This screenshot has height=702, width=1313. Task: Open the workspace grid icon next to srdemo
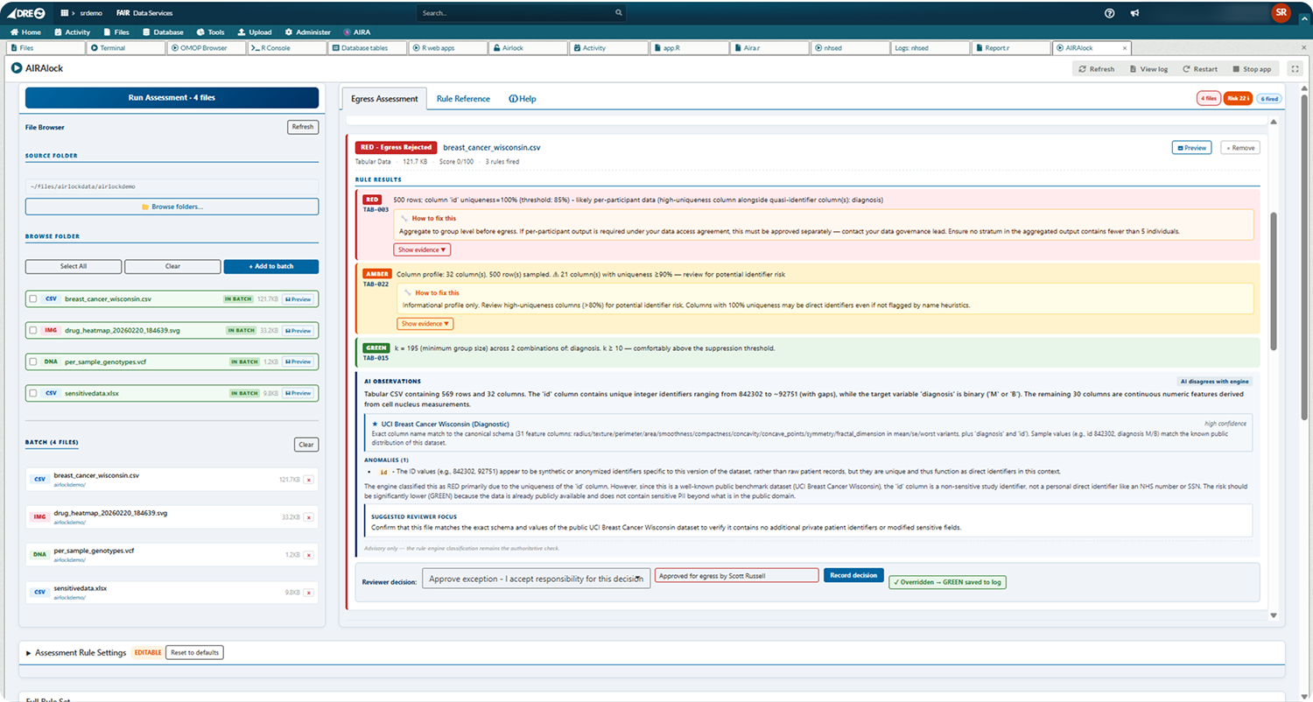[x=65, y=13]
